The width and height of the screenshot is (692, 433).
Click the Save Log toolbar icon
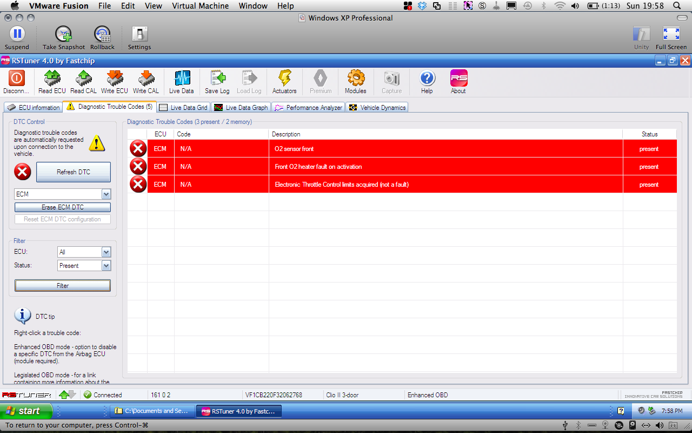click(217, 78)
